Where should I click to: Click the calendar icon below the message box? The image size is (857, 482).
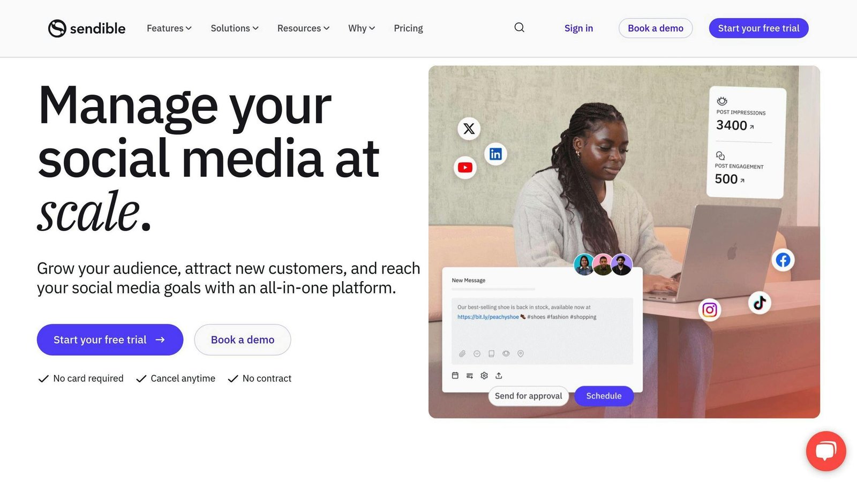tap(455, 375)
